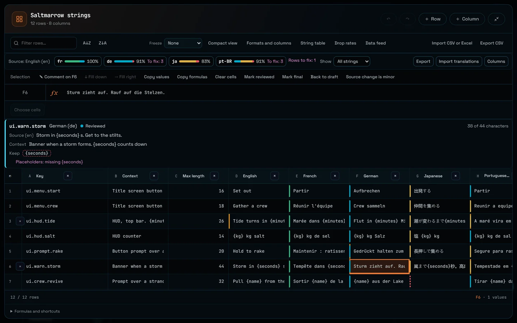The image size is (517, 323).
Task: Redo the last undone change
Action: click(x=407, y=19)
